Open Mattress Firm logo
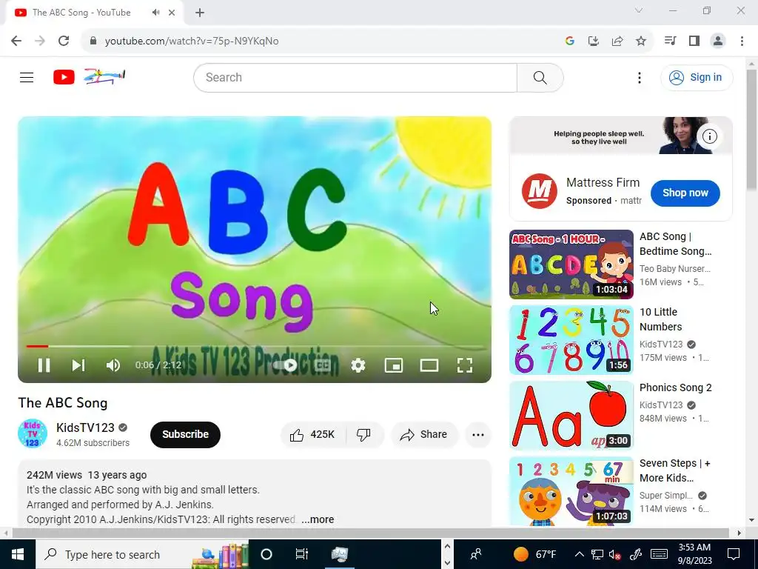 539,191
